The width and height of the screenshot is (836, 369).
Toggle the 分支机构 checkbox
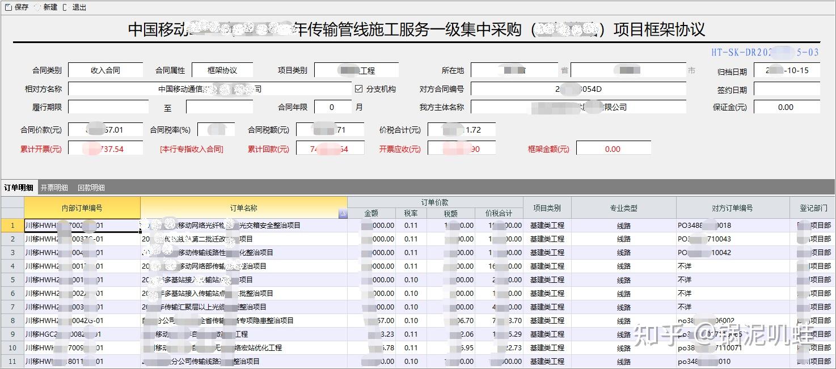358,89
